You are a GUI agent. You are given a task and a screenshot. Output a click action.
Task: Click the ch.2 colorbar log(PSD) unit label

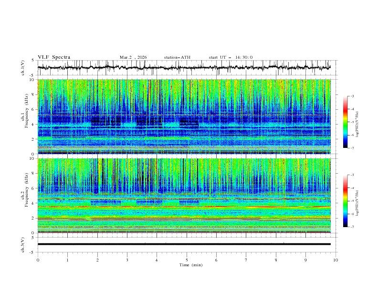coord(357,203)
